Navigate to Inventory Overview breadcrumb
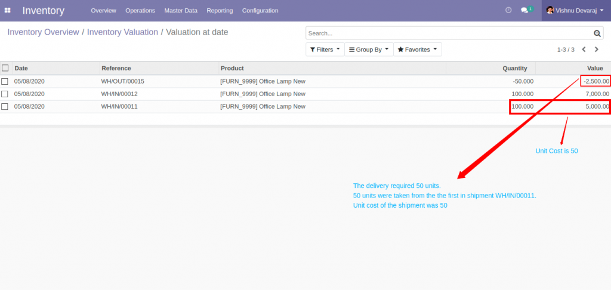Viewport: 611px width, 290px height. point(43,32)
